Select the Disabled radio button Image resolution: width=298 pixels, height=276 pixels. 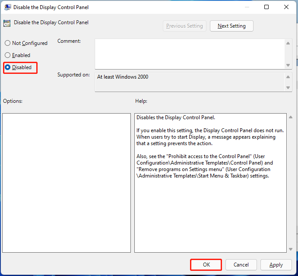click(7, 67)
